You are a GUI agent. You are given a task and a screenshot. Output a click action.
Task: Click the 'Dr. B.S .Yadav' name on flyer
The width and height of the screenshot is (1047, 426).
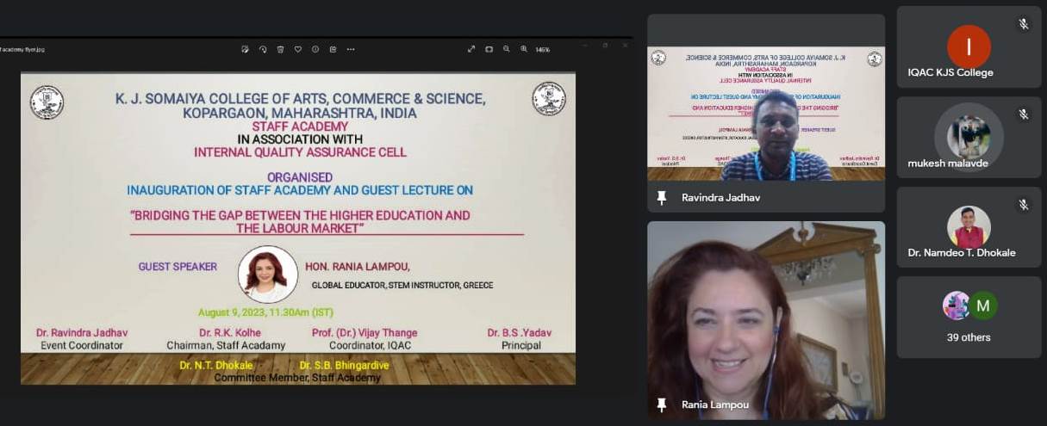(519, 333)
